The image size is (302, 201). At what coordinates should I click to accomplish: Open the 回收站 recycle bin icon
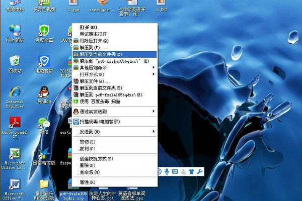tap(15, 62)
